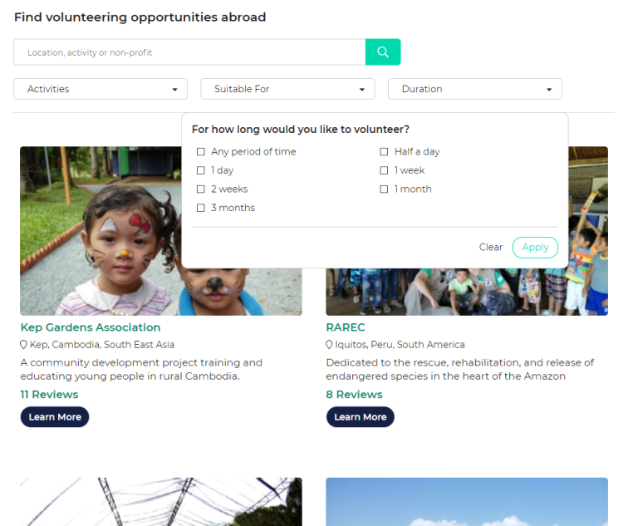Open Kep Gardens Association title link
This screenshot has width=628, height=526.
click(91, 327)
